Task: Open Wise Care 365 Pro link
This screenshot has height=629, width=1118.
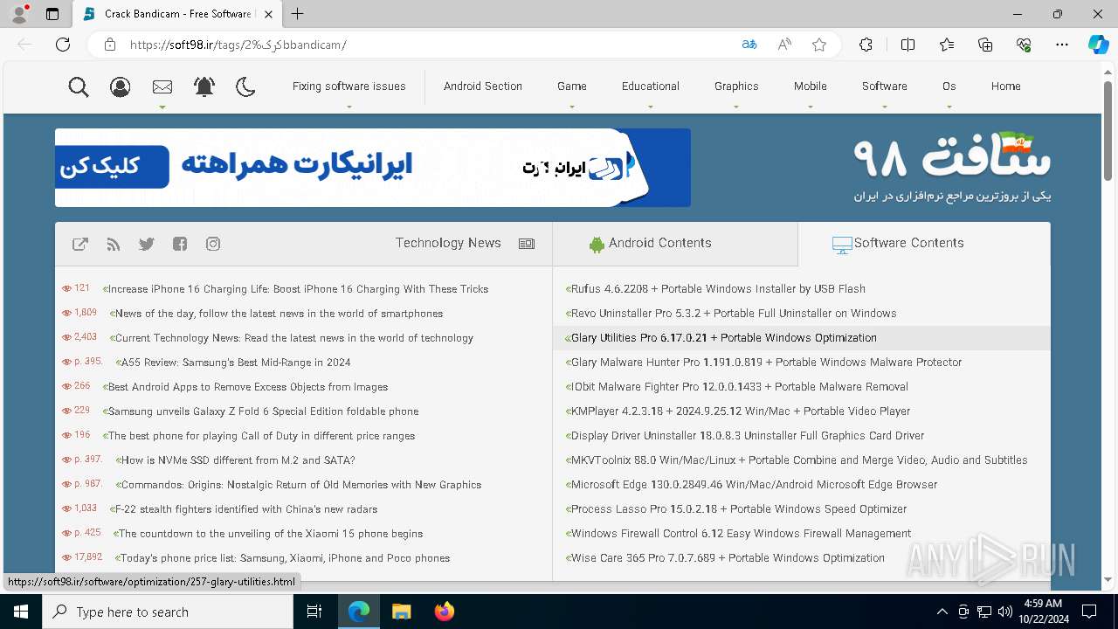Action: (x=728, y=558)
